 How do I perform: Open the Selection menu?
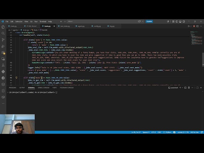[19, 21]
